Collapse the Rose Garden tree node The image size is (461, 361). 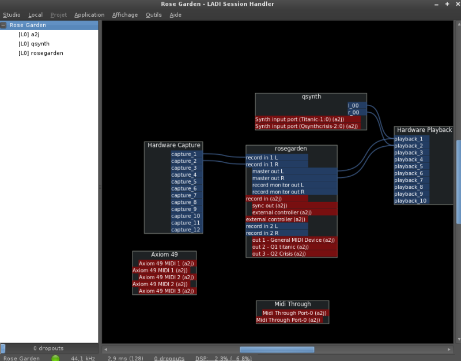[3, 25]
